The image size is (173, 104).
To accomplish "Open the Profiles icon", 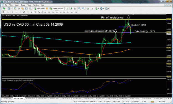I will pyautogui.click(x=9, y=9).
